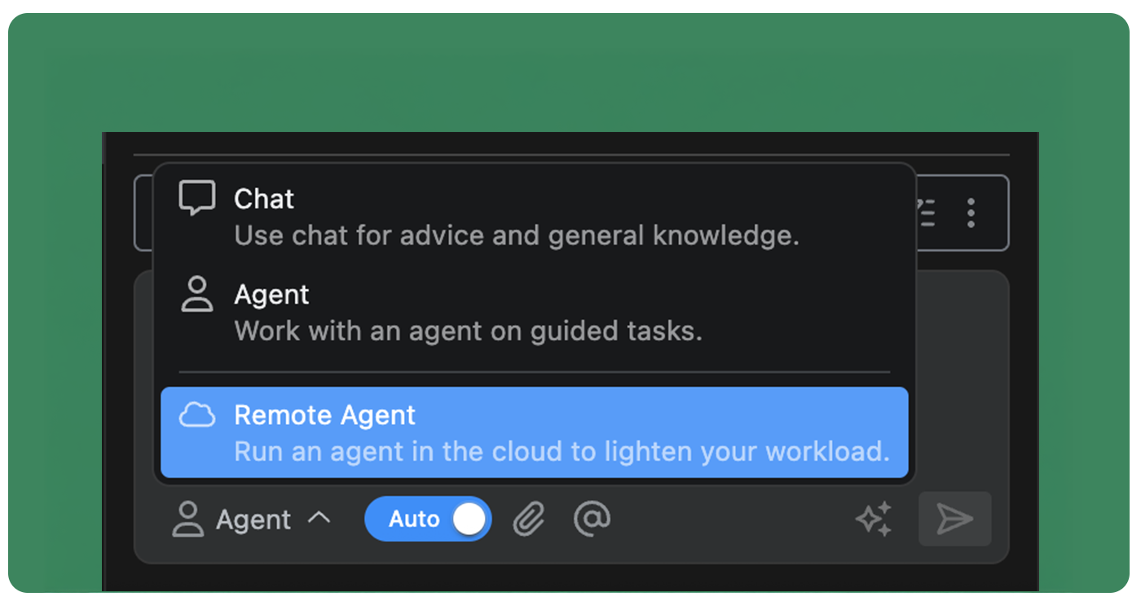Screen dimensions: 1141x601
Task: Turn off the Auto toggle
Action: (428, 519)
